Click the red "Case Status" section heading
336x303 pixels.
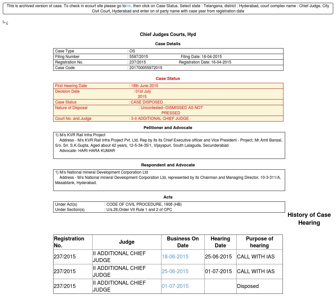tap(168, 79)
